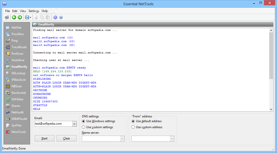Click the EmailVerify: Done status text
Image resolution: width=277 pixels, height=153 pixels.
pos(14,148)
